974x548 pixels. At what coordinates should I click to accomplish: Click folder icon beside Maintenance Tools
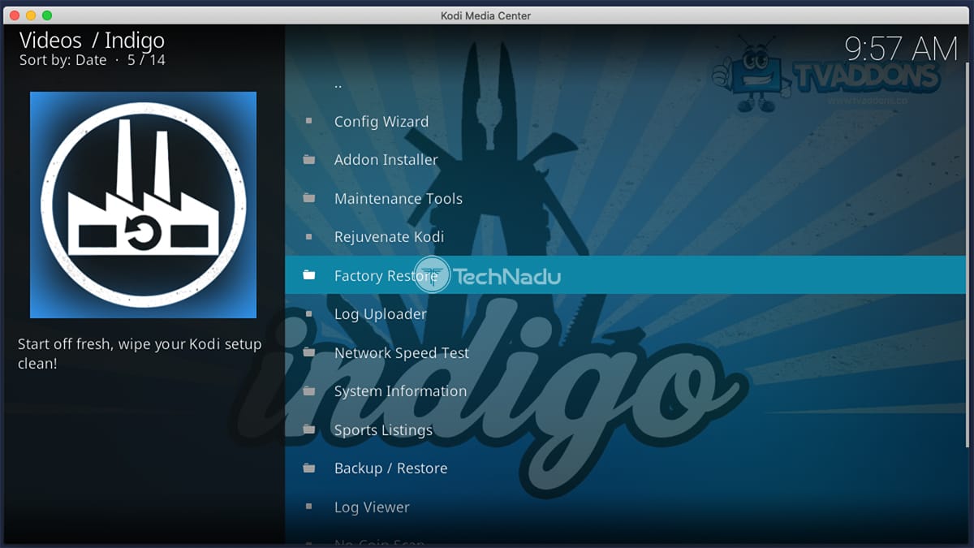(309, 198)
